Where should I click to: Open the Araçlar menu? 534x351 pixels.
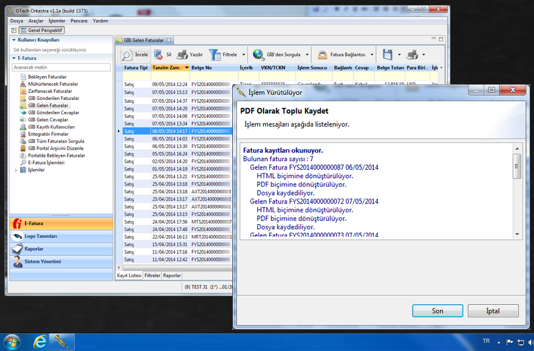tap(36, 21)
